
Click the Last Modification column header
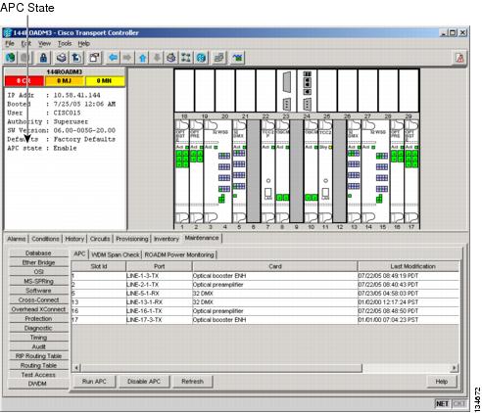click(x=409, y=266)
